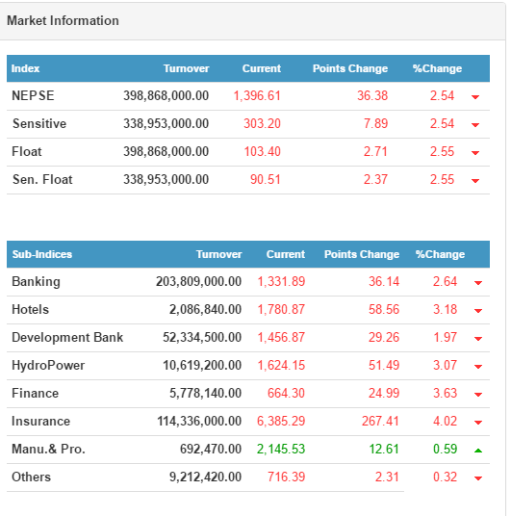Click the down arrow icon in Others row
This screenshot has height=516, width=511.
(478, 478)
